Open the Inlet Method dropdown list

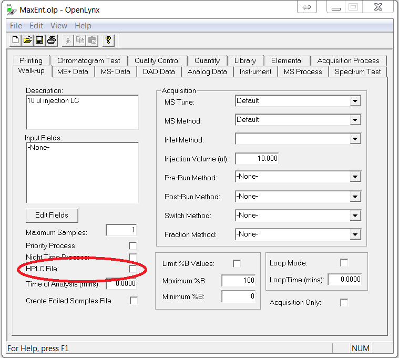pyautogui.click(x=355, y=139)
